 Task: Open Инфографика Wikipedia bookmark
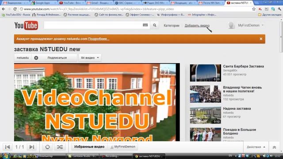click(171, 15)
